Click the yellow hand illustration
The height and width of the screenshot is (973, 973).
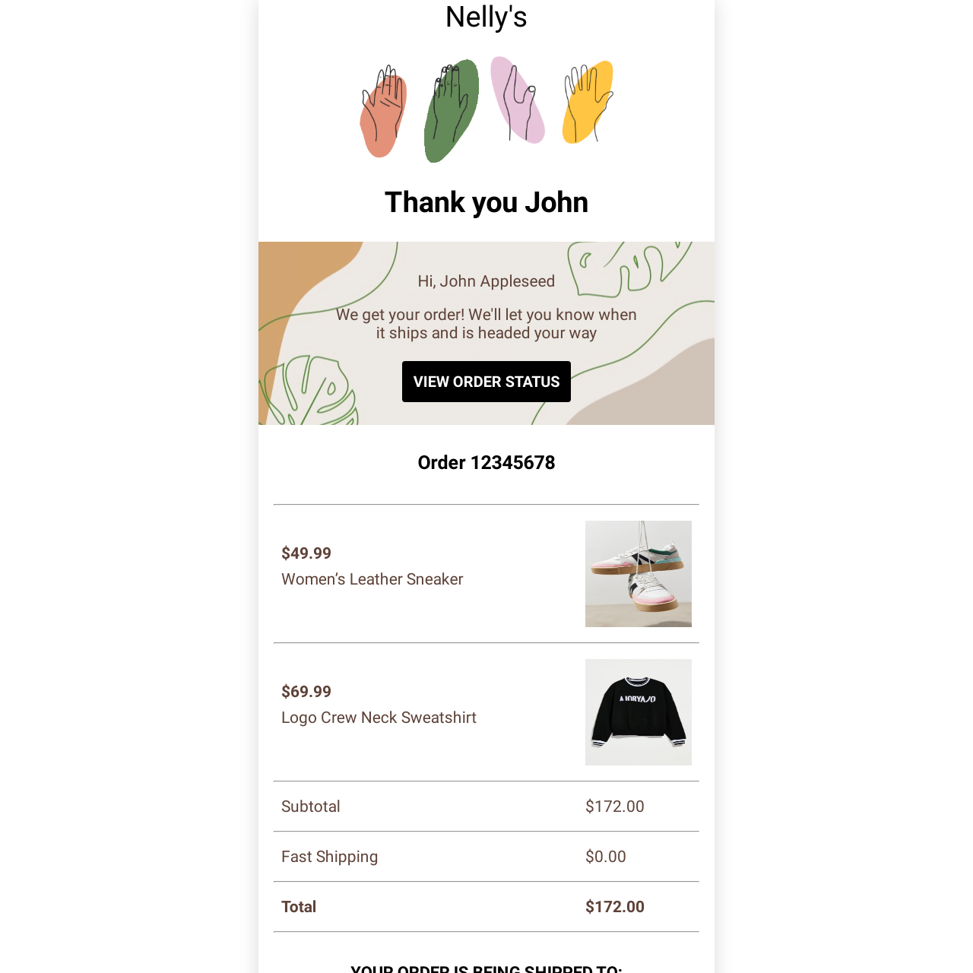point(588,102)
